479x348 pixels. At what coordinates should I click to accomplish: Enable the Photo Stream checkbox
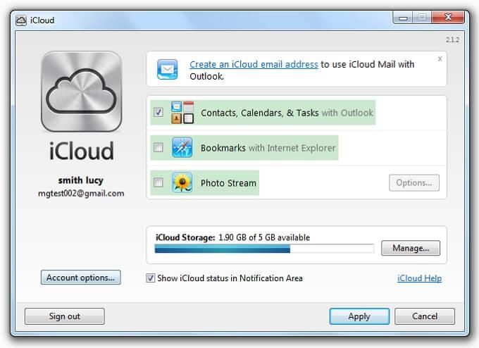click(x=158, y=182)
